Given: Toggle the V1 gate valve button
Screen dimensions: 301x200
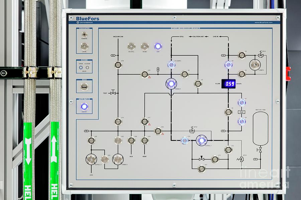Looking at the screenshot, I should pyautogui.click(x=171, y=65).
